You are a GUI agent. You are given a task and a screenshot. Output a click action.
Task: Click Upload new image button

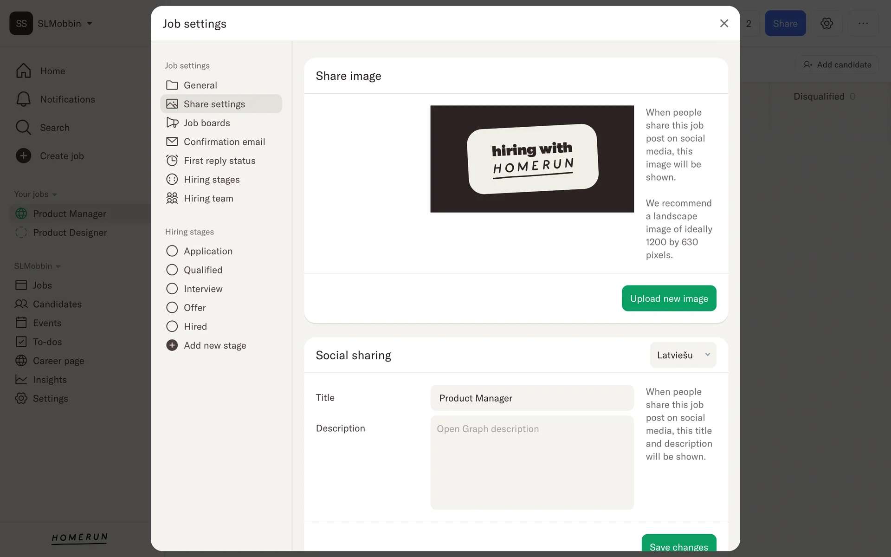coord(669,298)
